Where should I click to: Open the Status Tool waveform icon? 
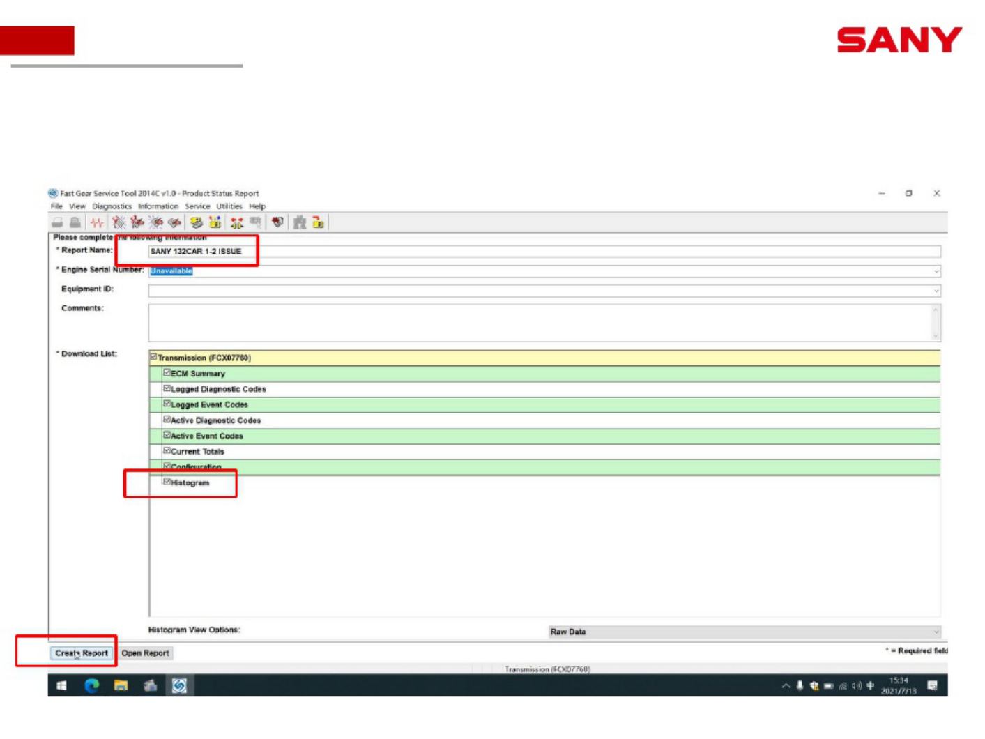pyautogui.click(x=97, y=222)
